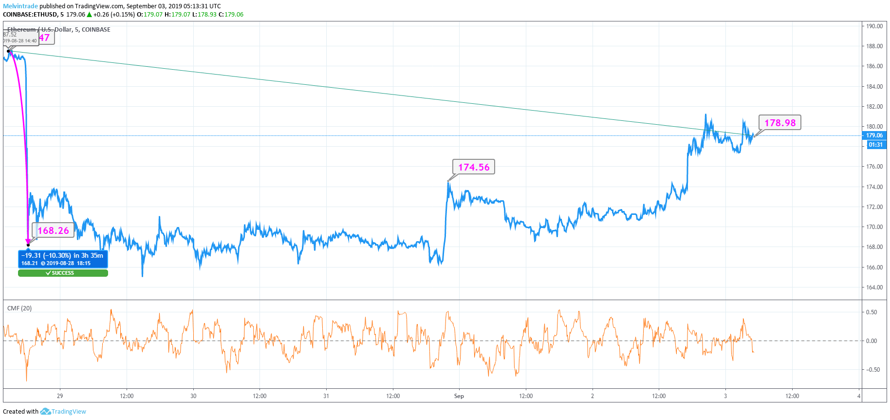Click the 190.00 price axis label

[874, 26]
